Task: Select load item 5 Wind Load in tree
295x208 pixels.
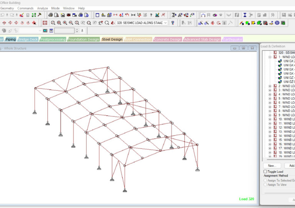Action: pos(286,98)
